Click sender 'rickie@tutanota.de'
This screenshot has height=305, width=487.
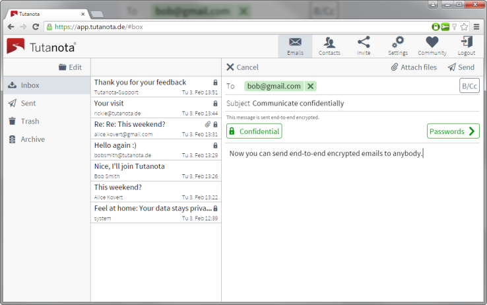(x=117, y=114)
